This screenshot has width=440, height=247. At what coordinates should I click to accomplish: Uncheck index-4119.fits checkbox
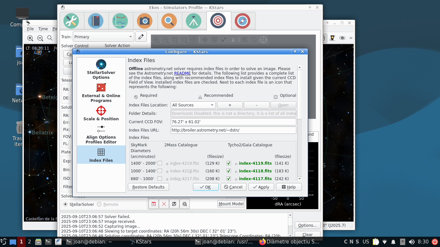[x=229, y=163]
